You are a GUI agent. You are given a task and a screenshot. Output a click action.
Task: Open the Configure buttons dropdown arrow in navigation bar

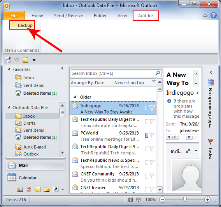point(63,189)
